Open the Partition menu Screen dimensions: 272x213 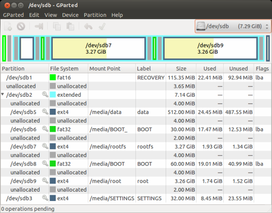click(95, 15)
